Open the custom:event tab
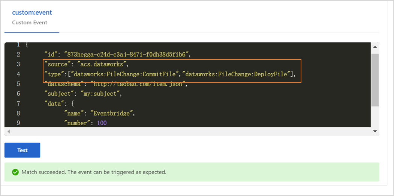The height and width of the screenshot is (196, 394). tap(32, 12)
